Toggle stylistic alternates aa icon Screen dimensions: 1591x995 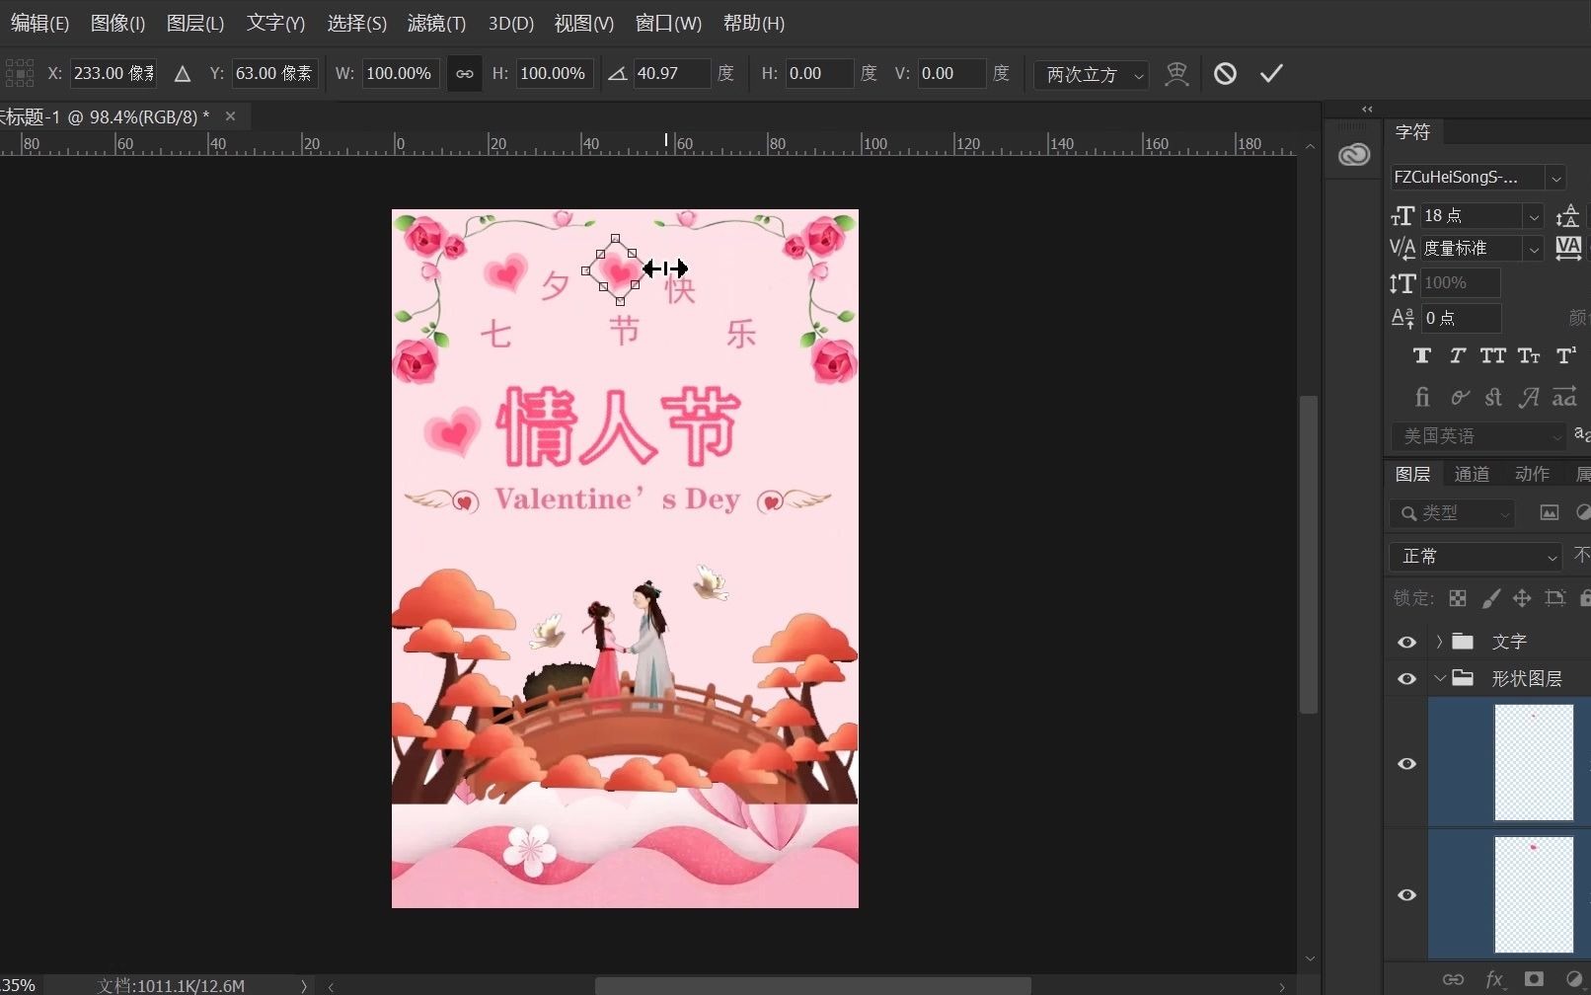1564,397
